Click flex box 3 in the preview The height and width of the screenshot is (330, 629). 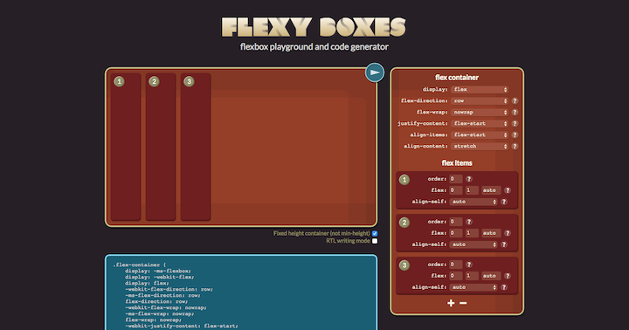[x=196, y=147]
